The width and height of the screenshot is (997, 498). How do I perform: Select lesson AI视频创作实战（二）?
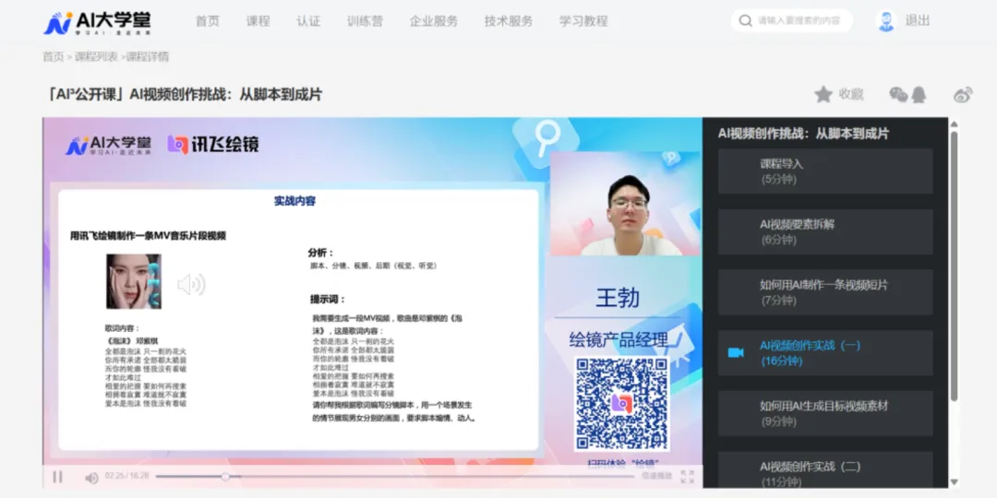pyautogui.click(x=825, y=470)
